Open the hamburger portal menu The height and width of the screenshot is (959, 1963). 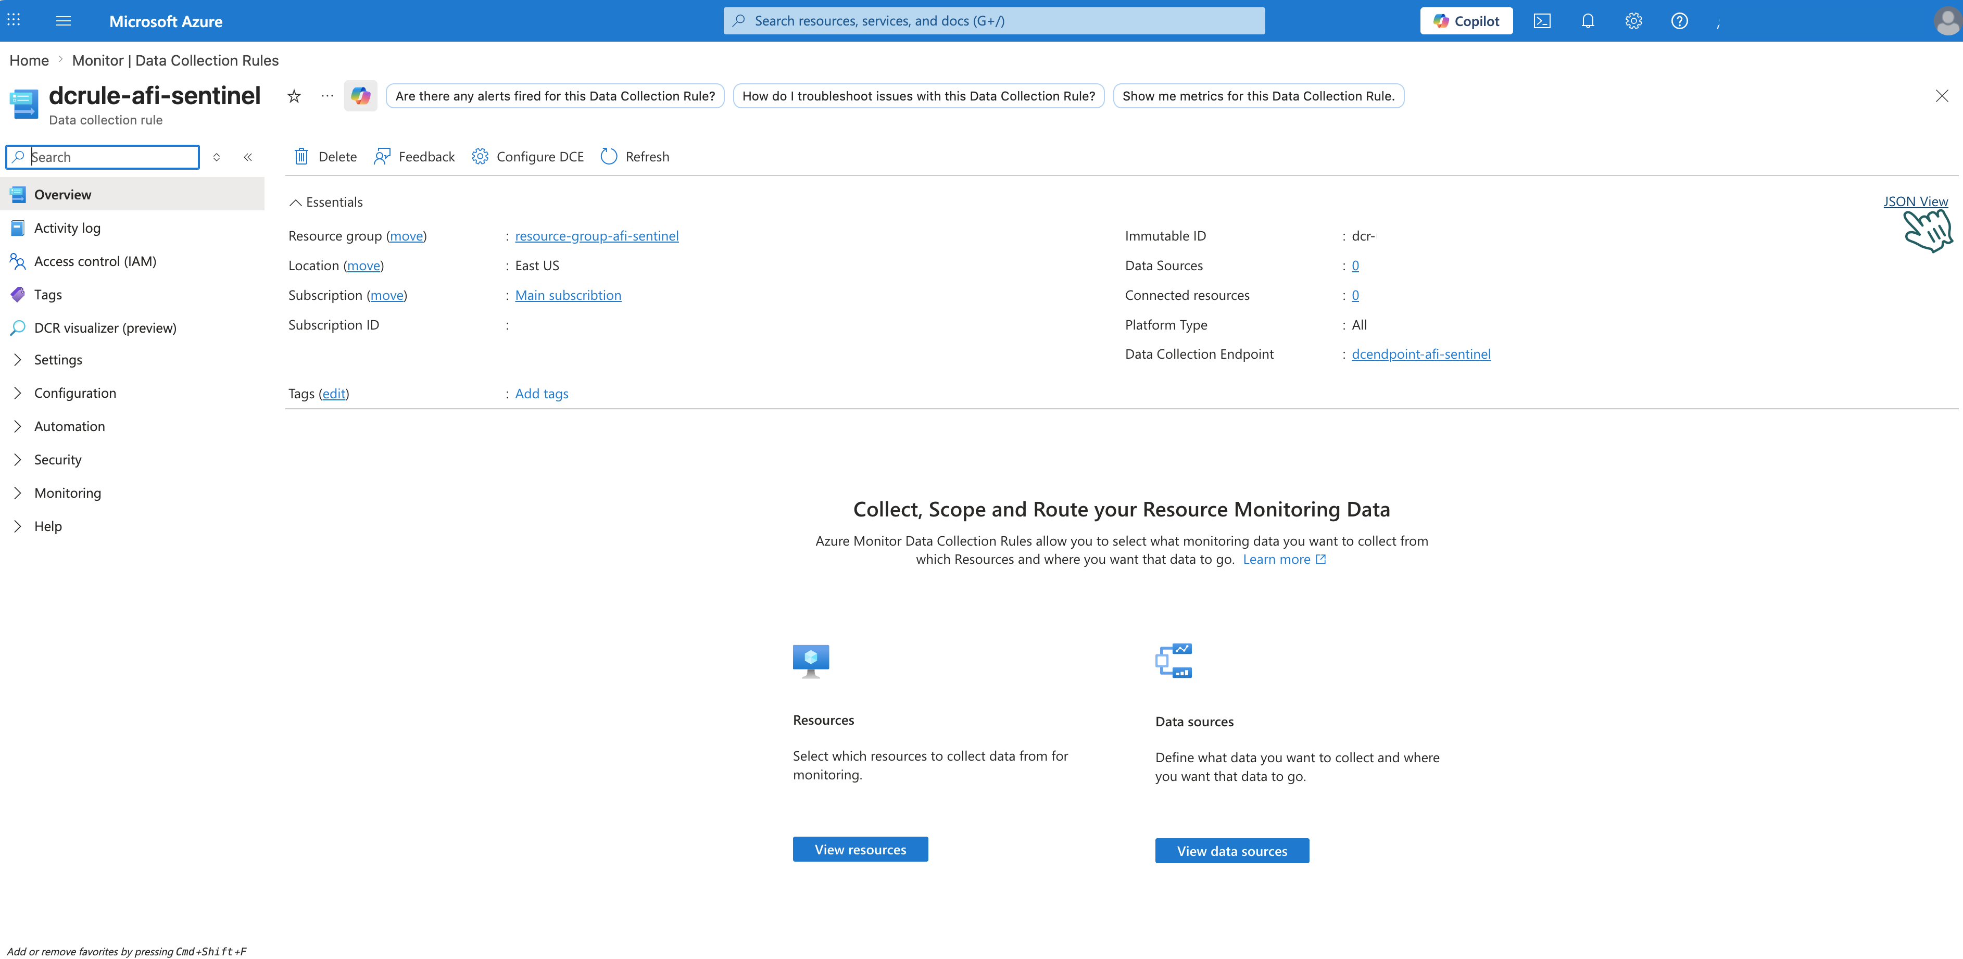(63, 21)
